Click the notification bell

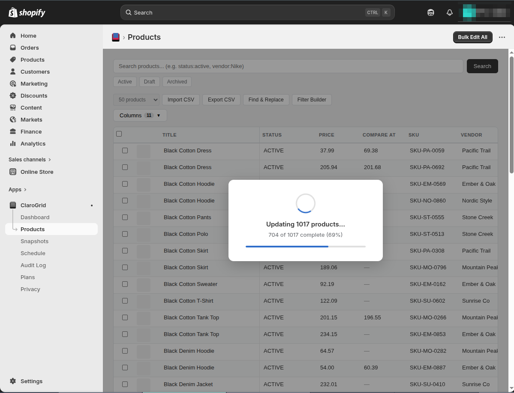[449, 12]
